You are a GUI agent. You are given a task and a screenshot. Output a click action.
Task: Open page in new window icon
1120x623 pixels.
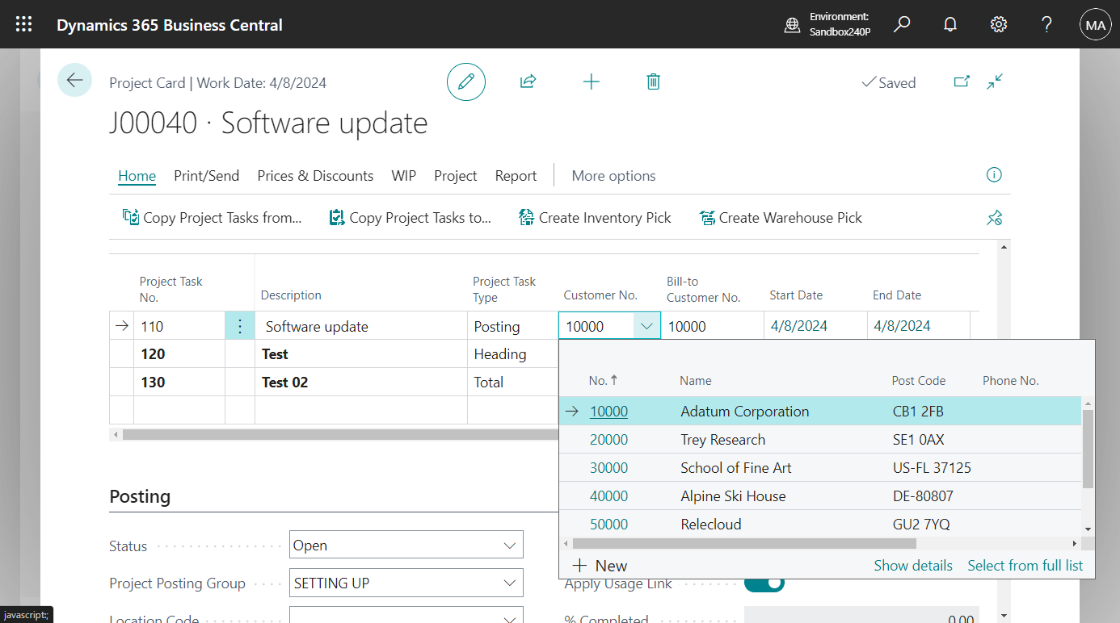pos(962,82)
